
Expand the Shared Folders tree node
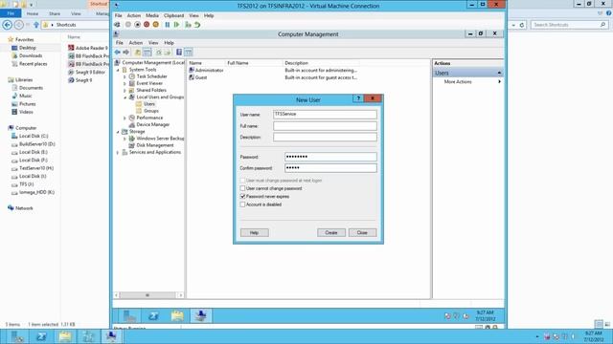pyautogui.click(x=125, y=91)
